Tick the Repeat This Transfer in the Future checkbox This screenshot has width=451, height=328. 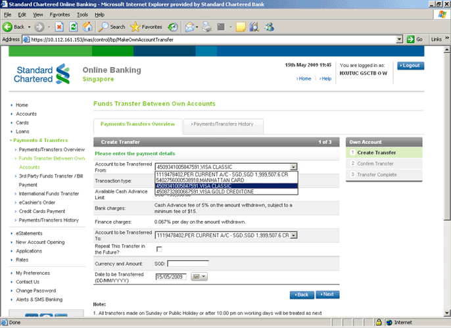coord(159,249)
